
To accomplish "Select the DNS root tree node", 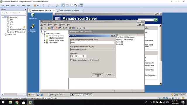I will pyautogui.click(x=45, y=32).
